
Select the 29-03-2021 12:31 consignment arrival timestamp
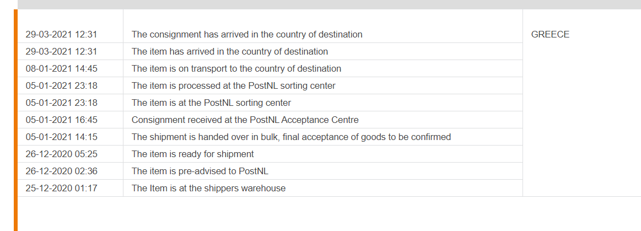(61, 34)
